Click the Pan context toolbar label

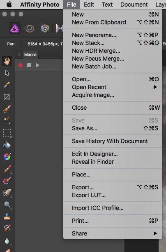tap(11, 44)
